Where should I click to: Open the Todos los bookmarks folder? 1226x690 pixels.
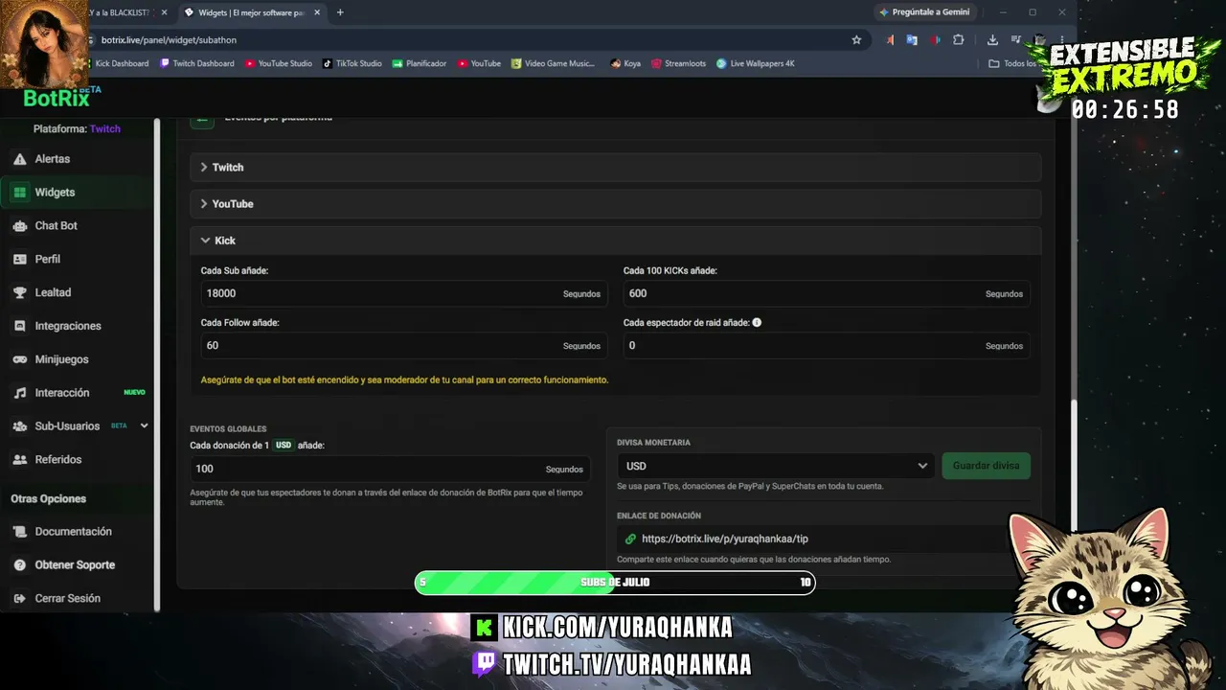[1013, 64]
